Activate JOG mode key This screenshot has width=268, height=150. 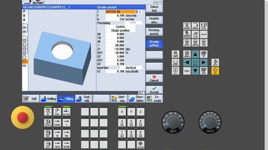pos(48,112)
